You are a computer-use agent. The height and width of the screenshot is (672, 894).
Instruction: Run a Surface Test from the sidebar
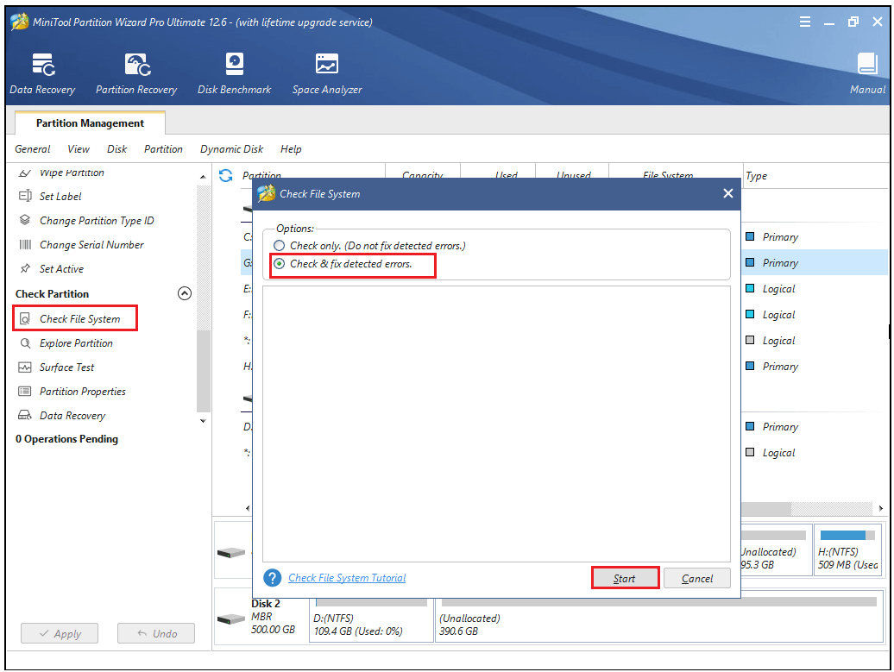[66, 367]
